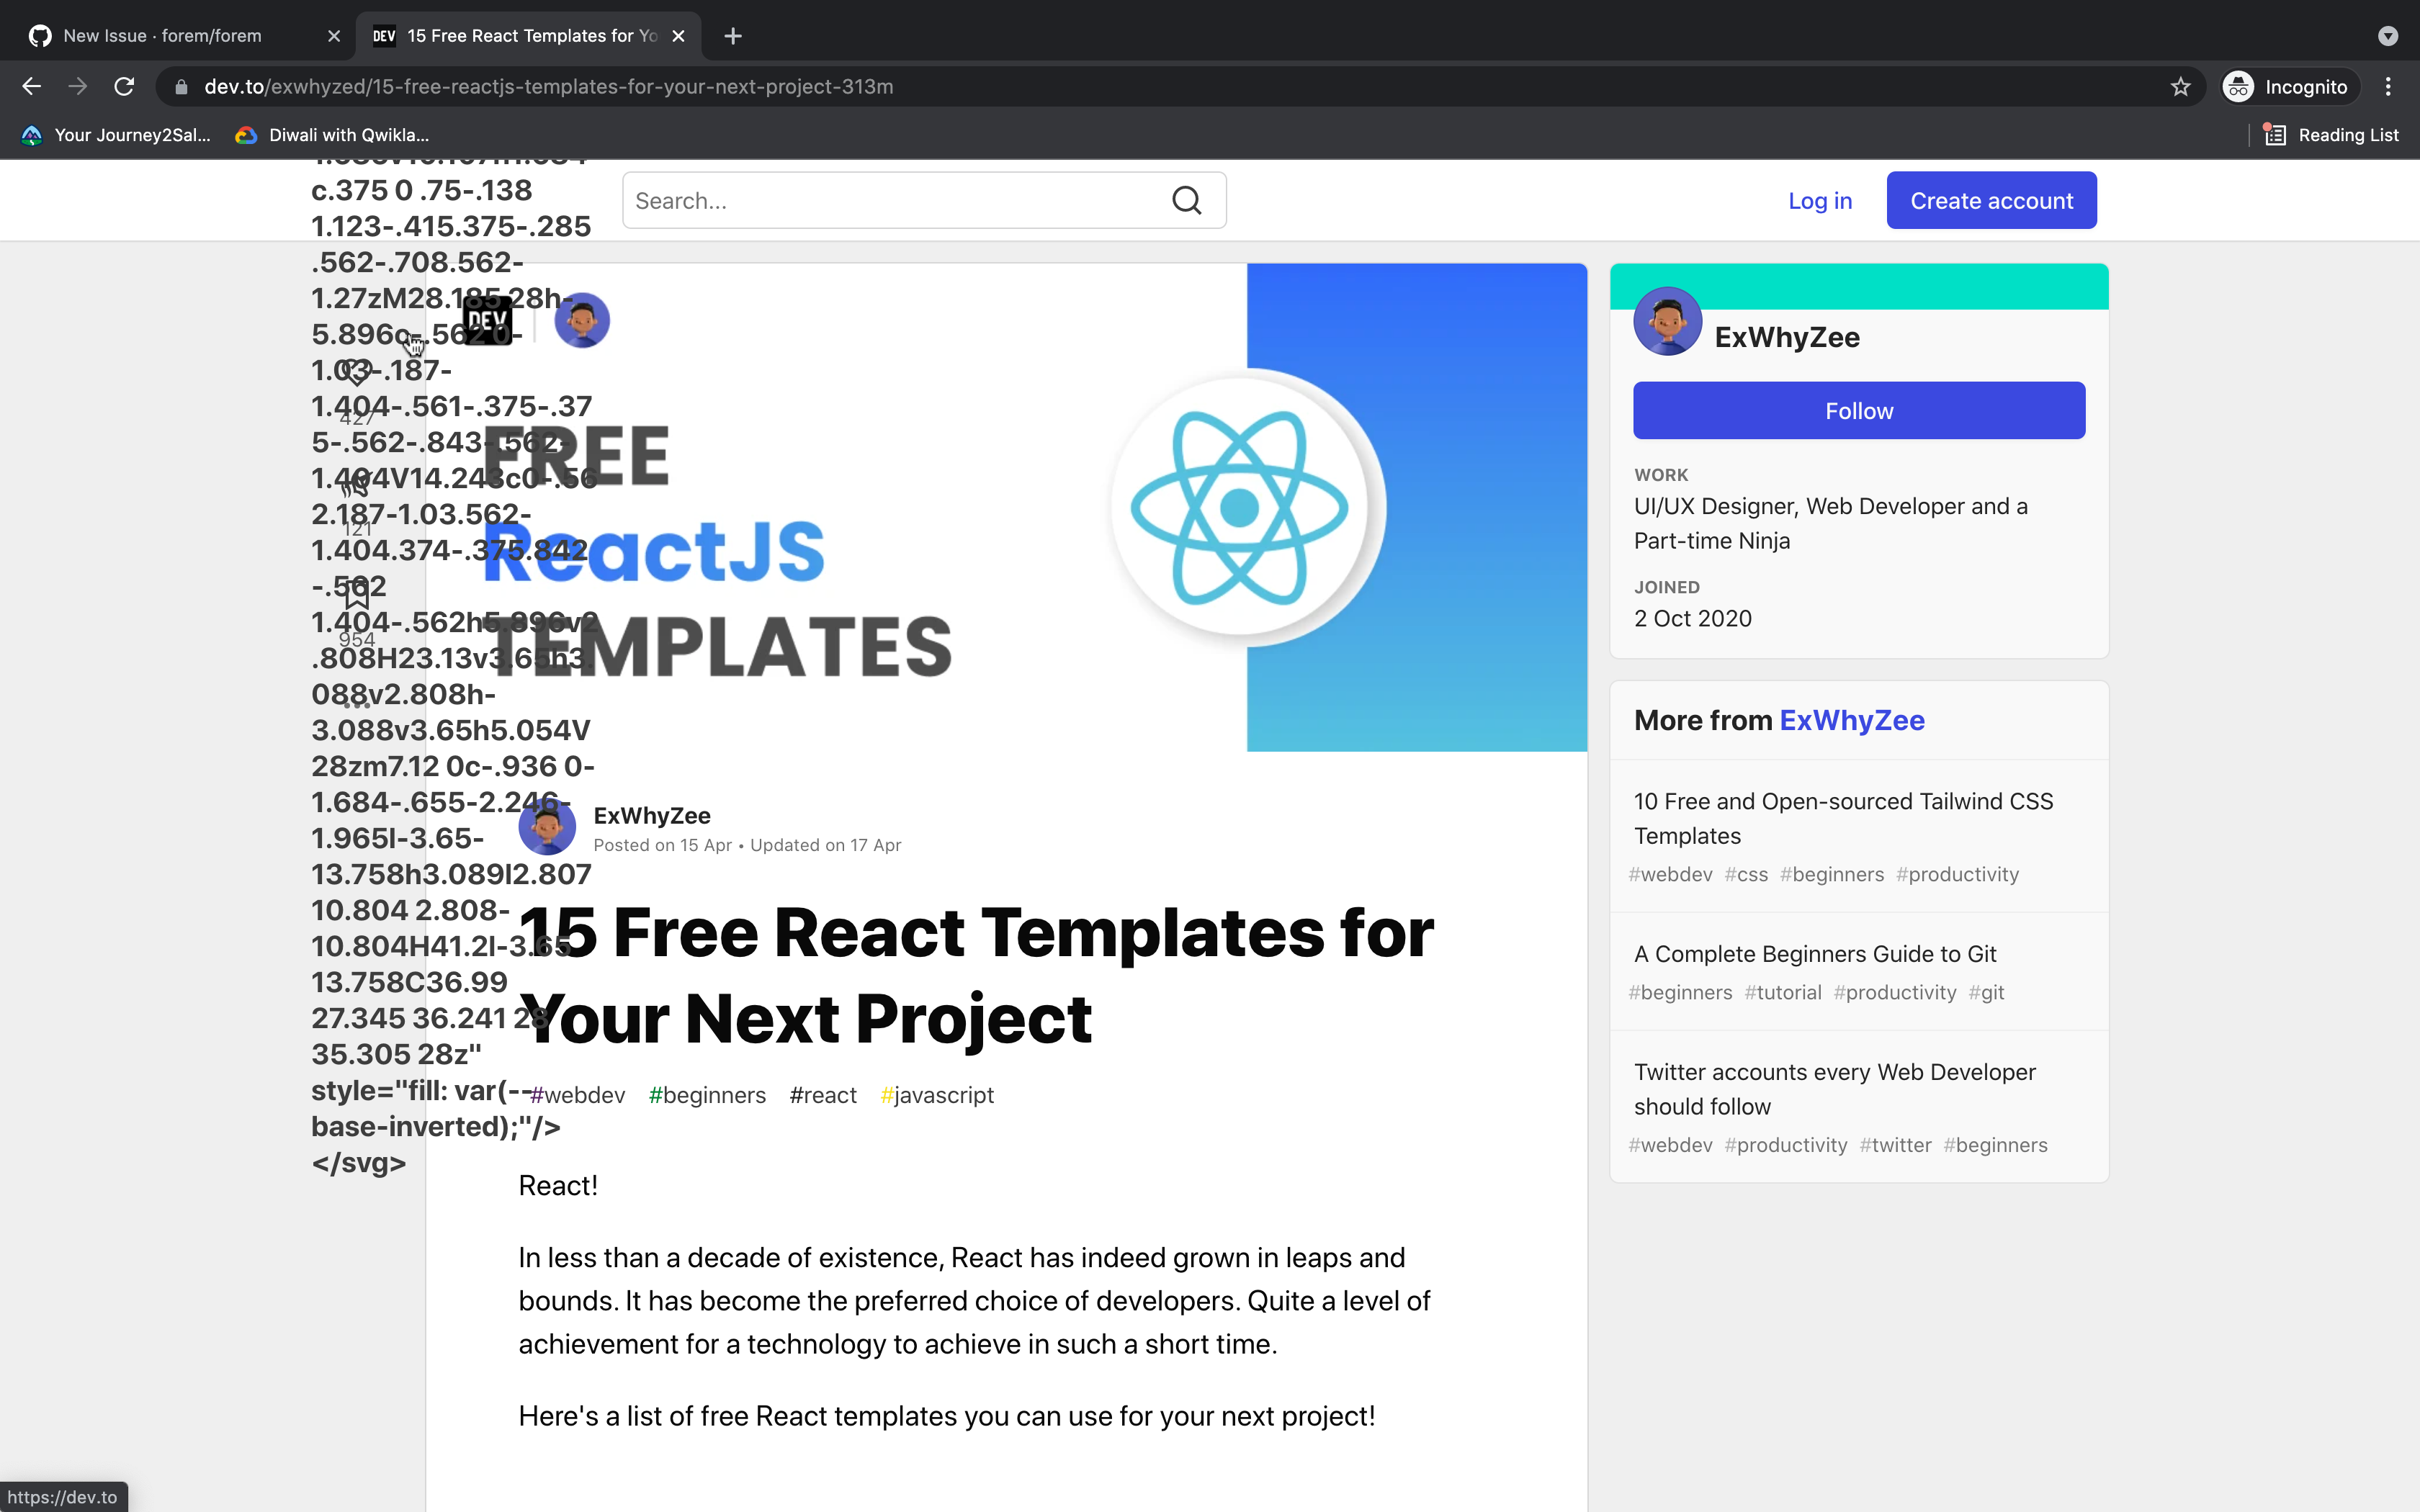This screenshot has height=1512, width=2420.
Task: Open a new browser tab
Action: [x=733, y=36]
